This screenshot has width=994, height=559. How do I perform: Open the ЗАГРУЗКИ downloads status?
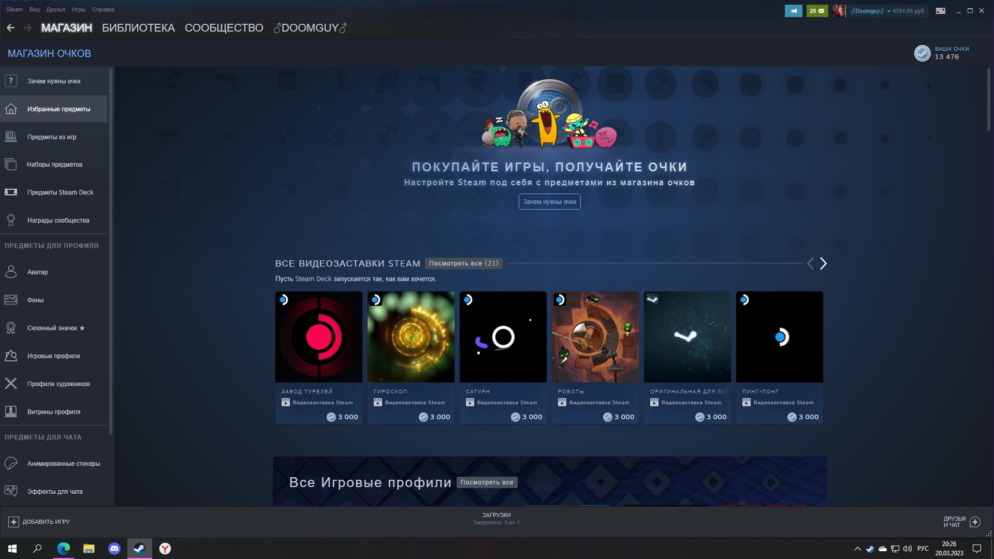[496, 519]
